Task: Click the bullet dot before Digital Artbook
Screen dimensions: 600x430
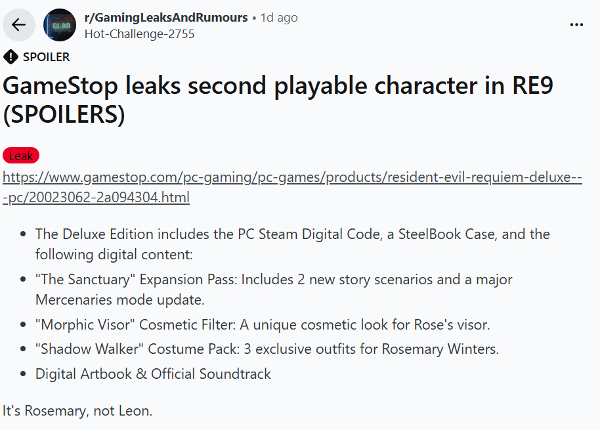Action: [24, 374]
